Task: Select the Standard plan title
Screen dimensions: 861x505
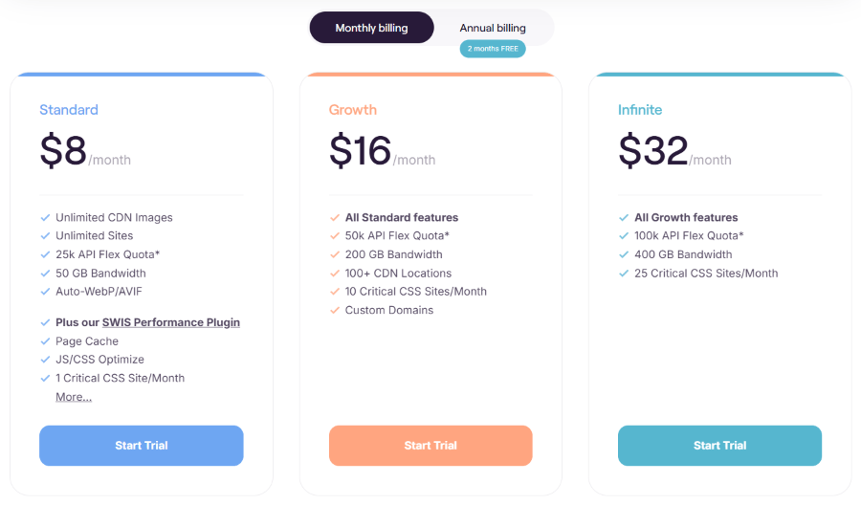Action: (x=69, y=110)
